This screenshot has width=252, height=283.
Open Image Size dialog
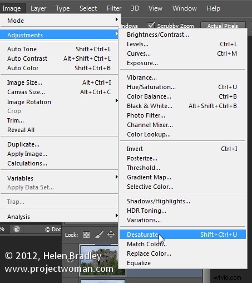(x=60, y=82)
